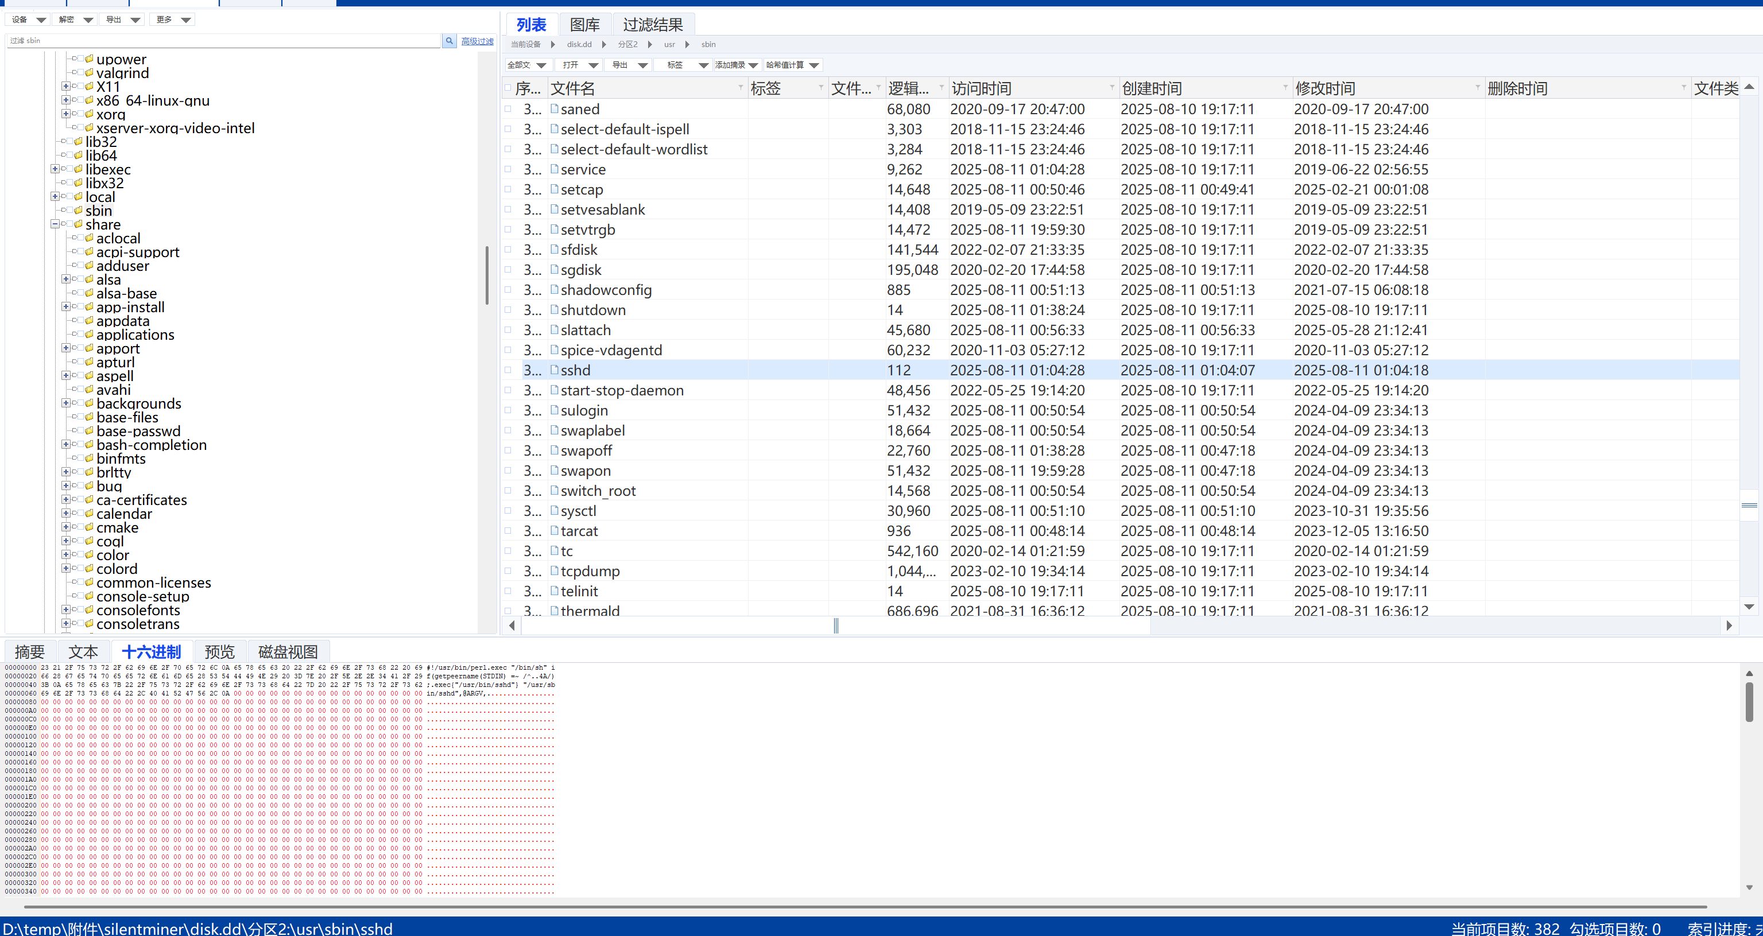Check the checkbox for tcpdump row

[508, 570]
